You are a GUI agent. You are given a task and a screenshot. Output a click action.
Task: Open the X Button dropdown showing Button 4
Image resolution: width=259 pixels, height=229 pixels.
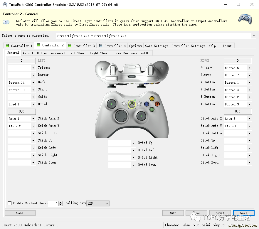click(249, 90)
